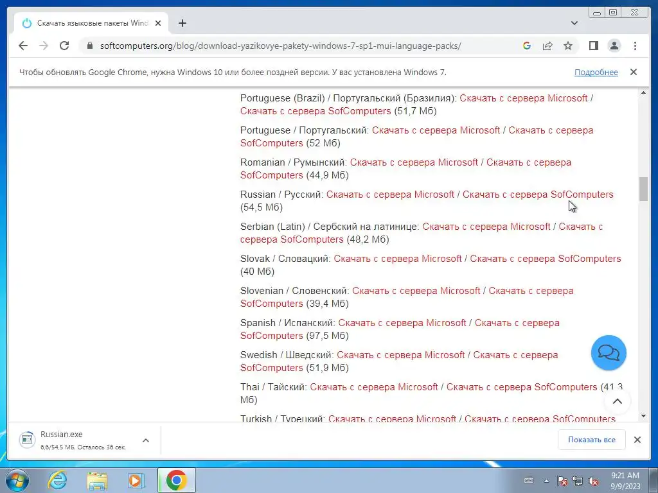Click the scrollbar up arrow
Image resolution: width=658 pixels, height=493 pixels.
click(x=643, y=92)
